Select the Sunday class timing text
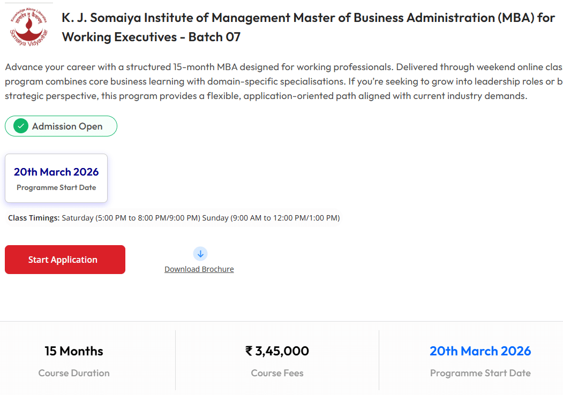 tap(271, 218)
